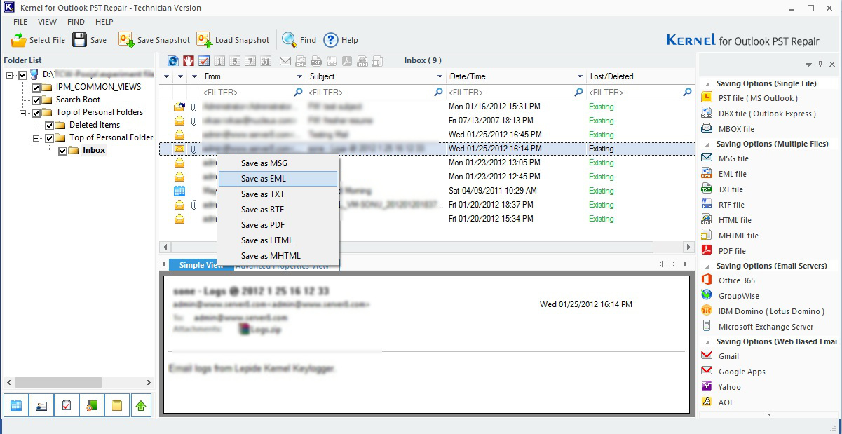
Task: Click the PDF export icon above the list
Action: coord(347,60)
